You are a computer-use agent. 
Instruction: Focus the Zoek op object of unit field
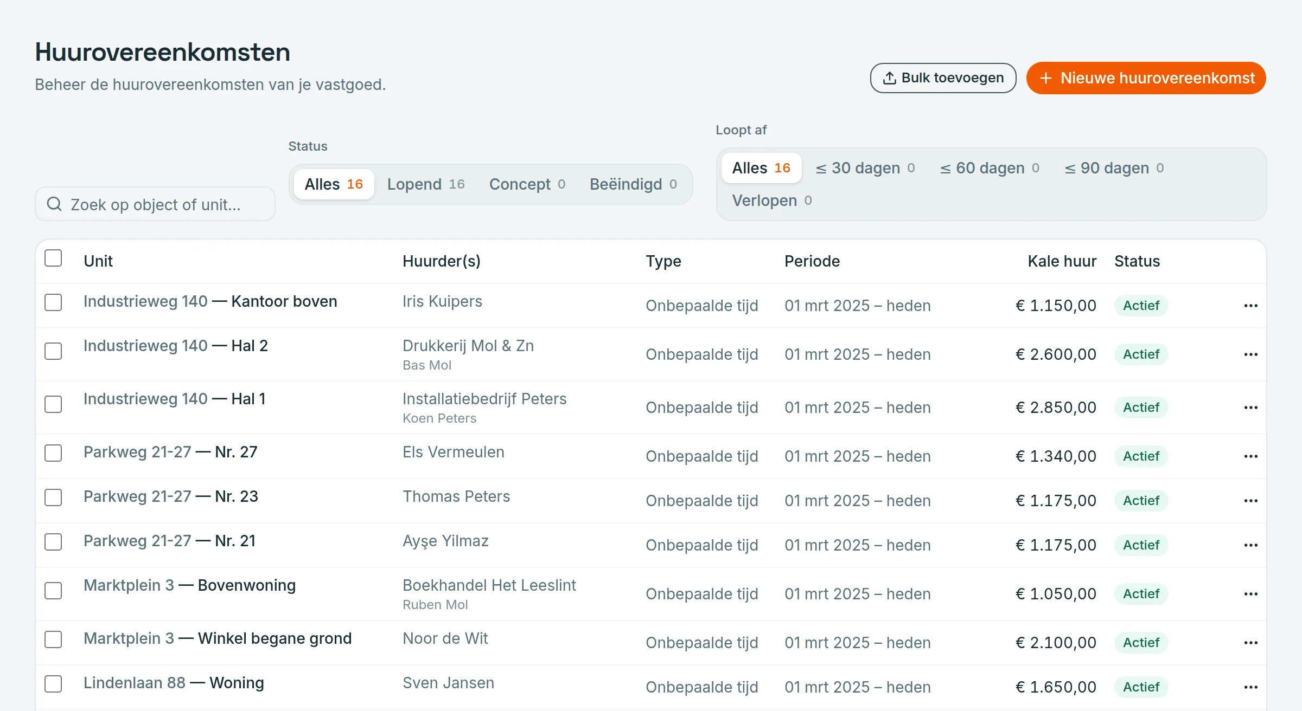coord(155,204)
